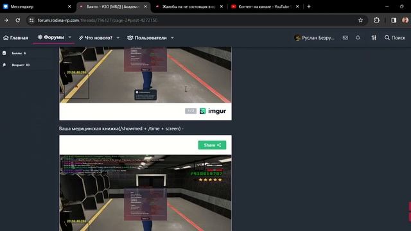Close the YouTube channel content tab
Image resolution: width=411 pixels, height=231 pixels.
[x=297, y=6]
